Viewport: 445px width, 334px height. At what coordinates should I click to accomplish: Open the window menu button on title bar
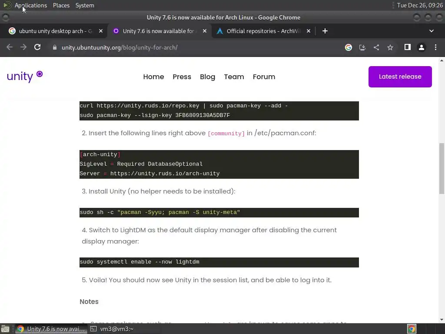pyautogui.click(x=6, y=17)
